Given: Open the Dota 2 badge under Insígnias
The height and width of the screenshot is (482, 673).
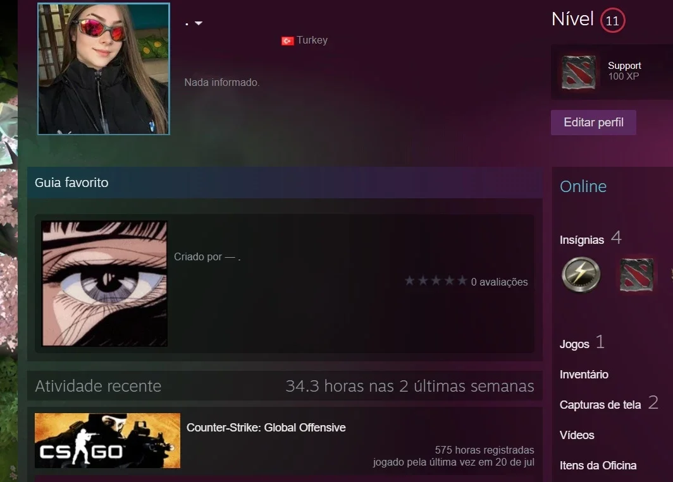Looking at the screenshot, I should [636, 275].
